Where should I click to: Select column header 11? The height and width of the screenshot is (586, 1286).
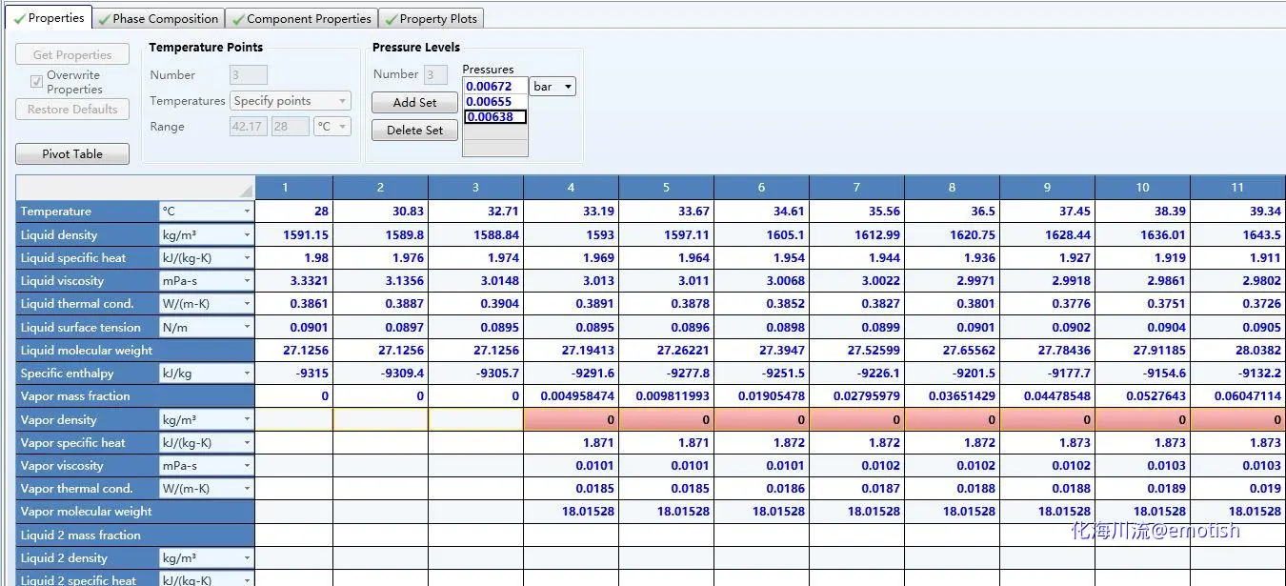coord(1237,188)
